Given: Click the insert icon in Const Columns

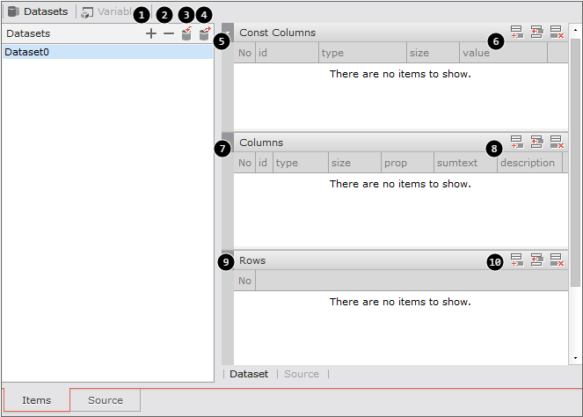Looking at the screenshot, I should 536,33.
